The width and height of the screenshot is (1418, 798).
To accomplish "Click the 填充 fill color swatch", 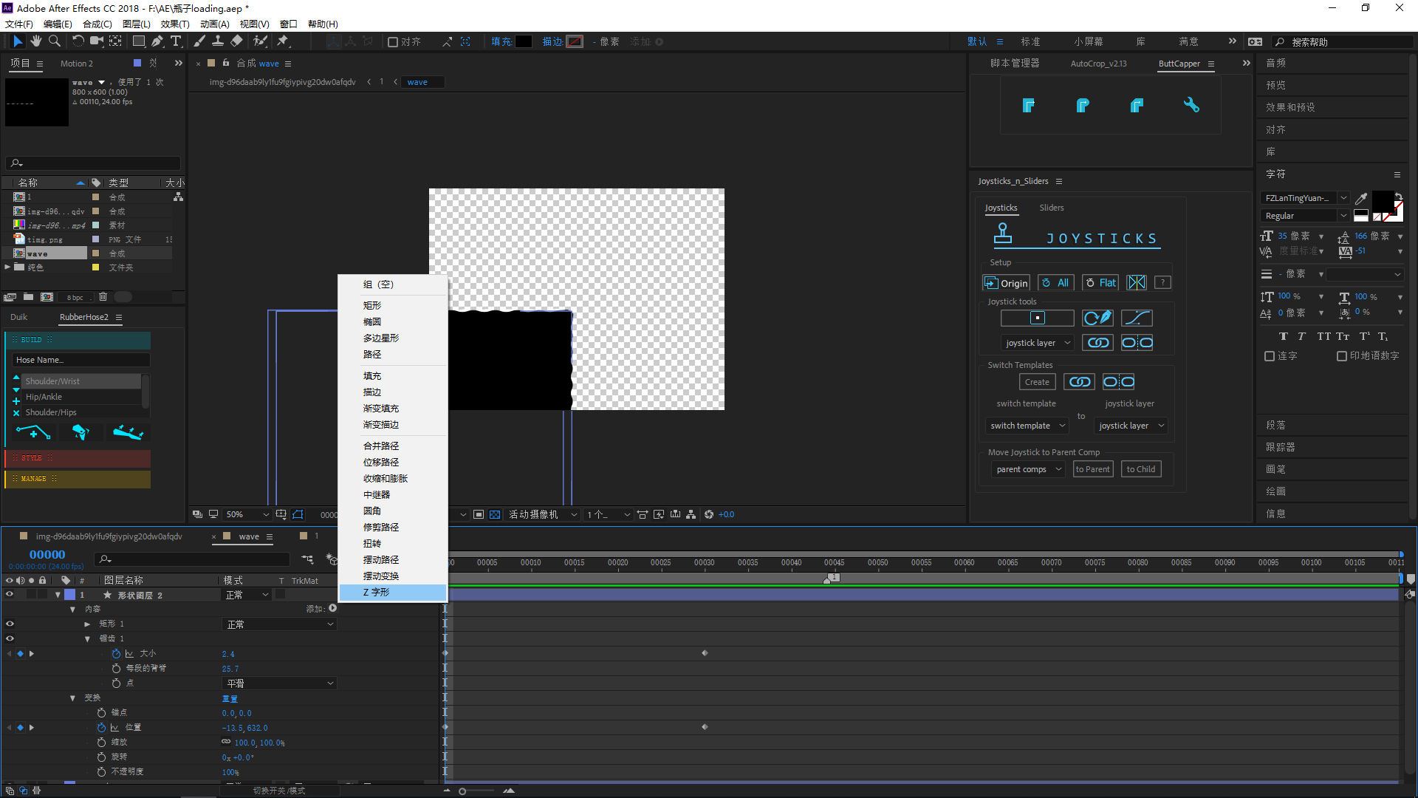I will click(x=523, y=42).
